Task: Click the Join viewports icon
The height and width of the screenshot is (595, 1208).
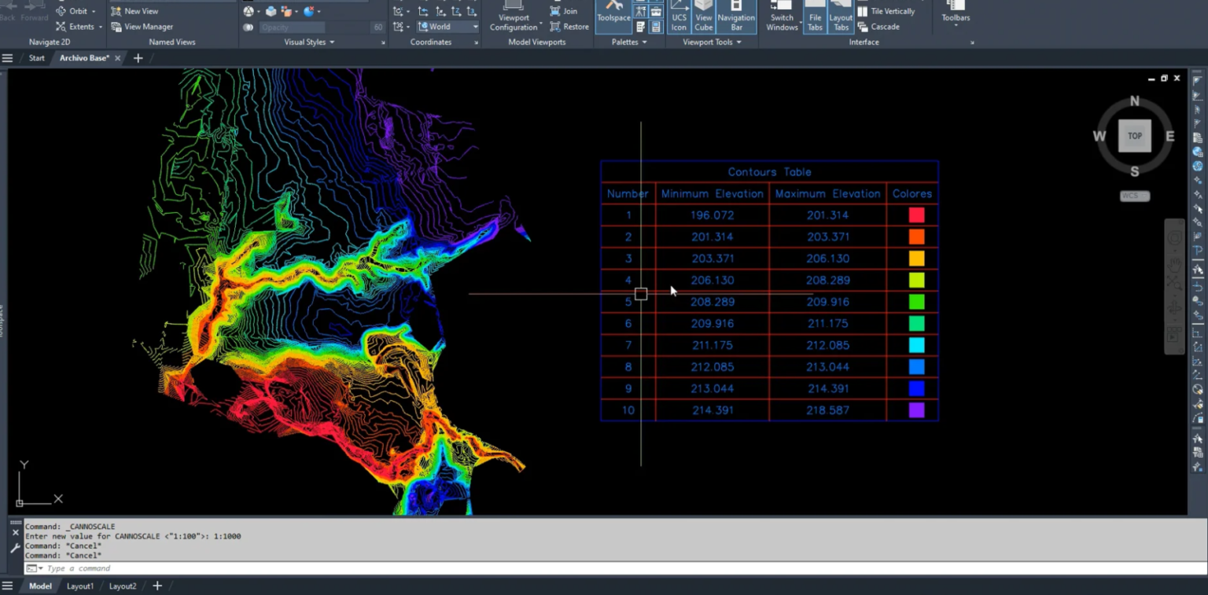Action: pos(555,11)
